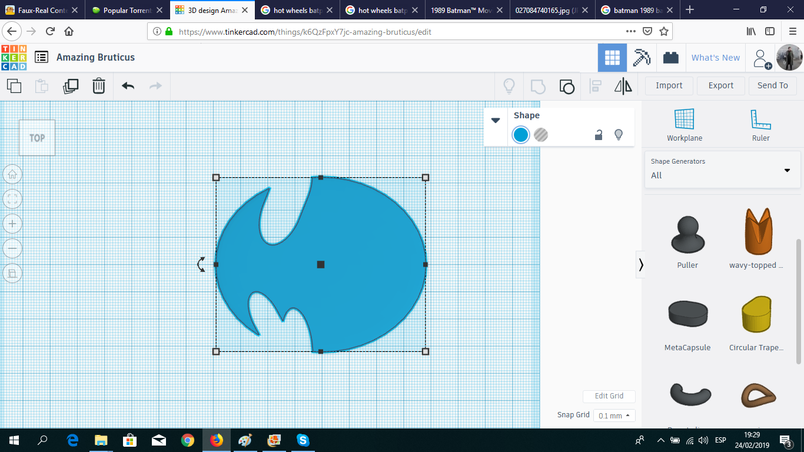This screenshot has height=452, width=804.
Task: Bookmark this page with the star
Action: pos(663,31)
